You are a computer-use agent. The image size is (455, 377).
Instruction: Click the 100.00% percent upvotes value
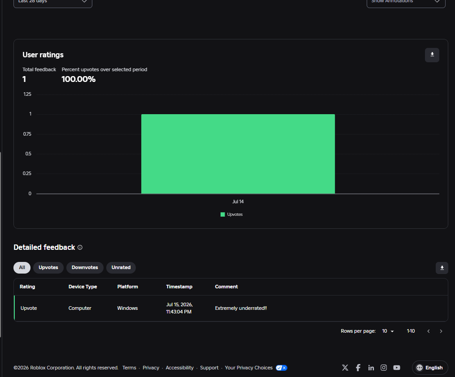(78, 79)
